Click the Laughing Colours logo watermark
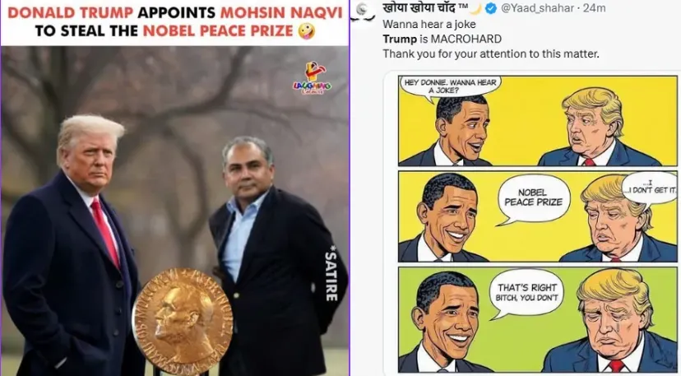Image resolution: width=681 pixels, height=376 pixels. [312, 78]
